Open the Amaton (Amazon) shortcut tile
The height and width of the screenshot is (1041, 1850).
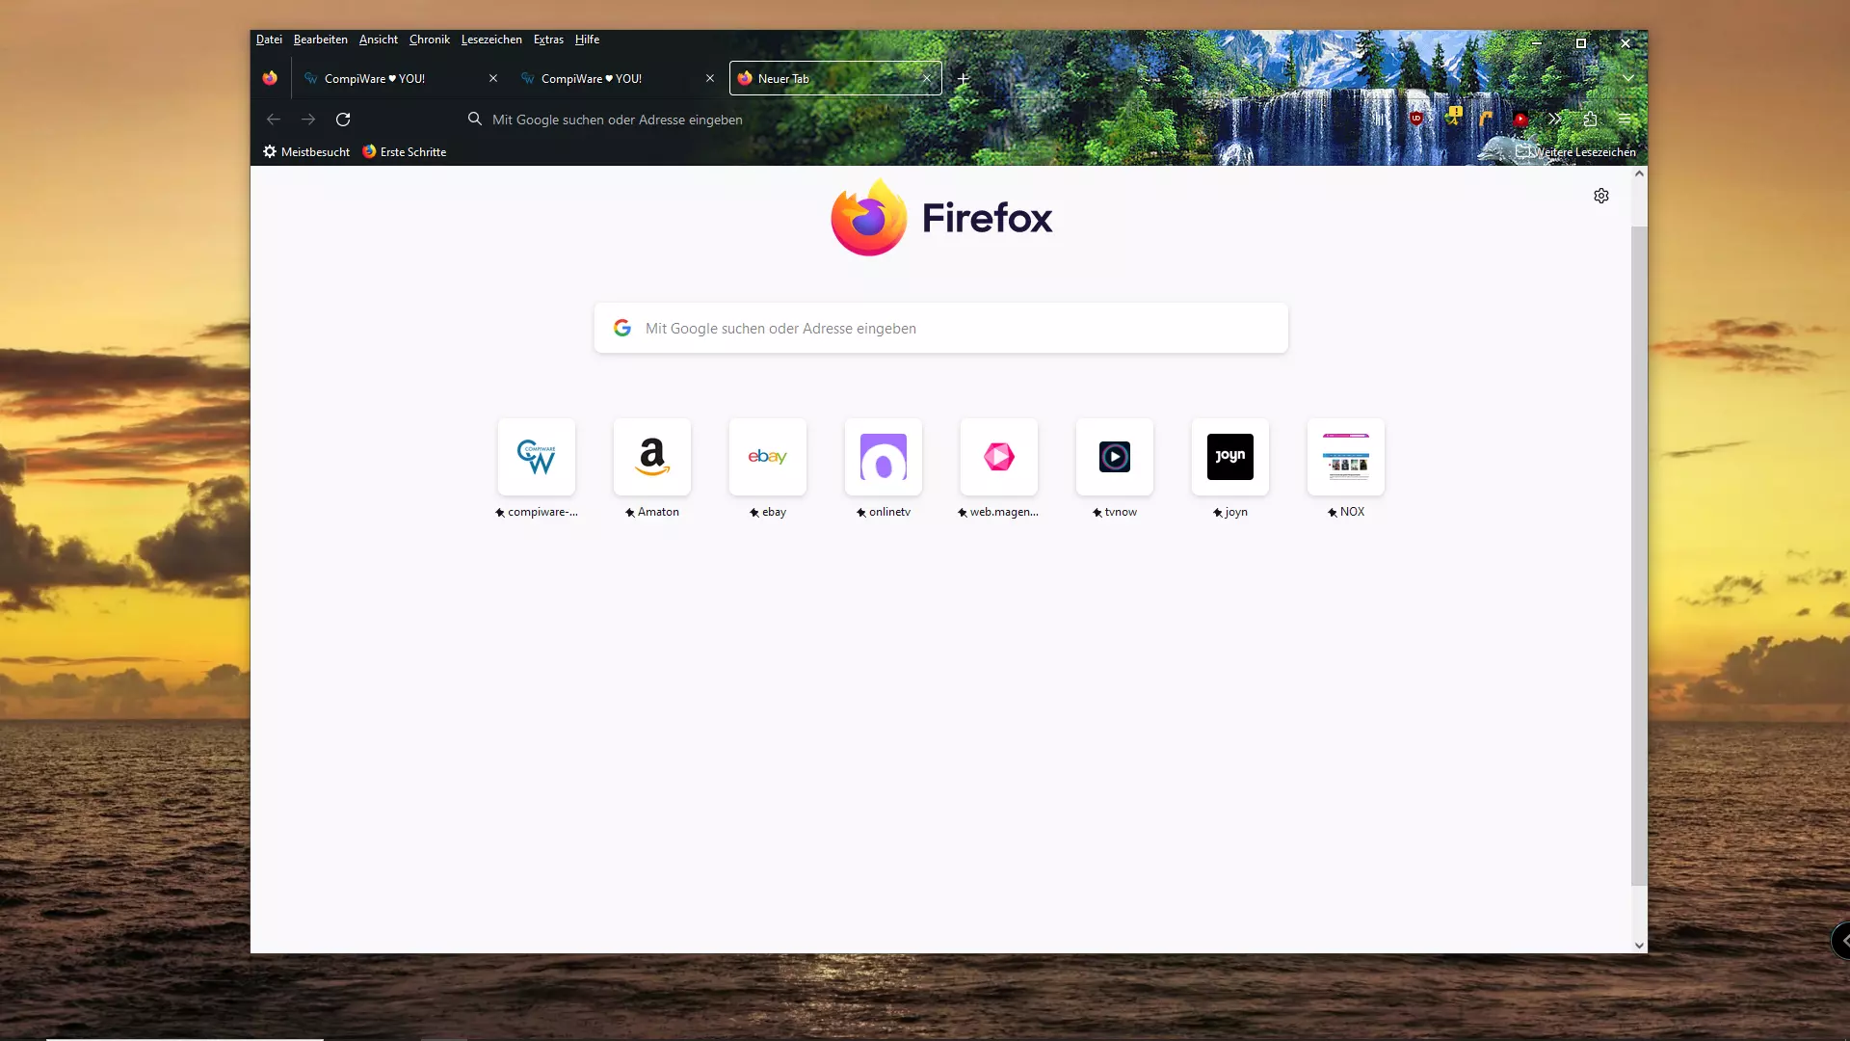[x=652, y=457]
